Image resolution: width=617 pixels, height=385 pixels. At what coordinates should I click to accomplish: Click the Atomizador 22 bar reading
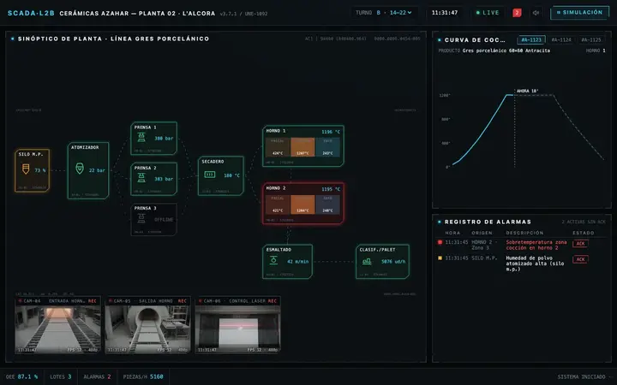(97, 170)
